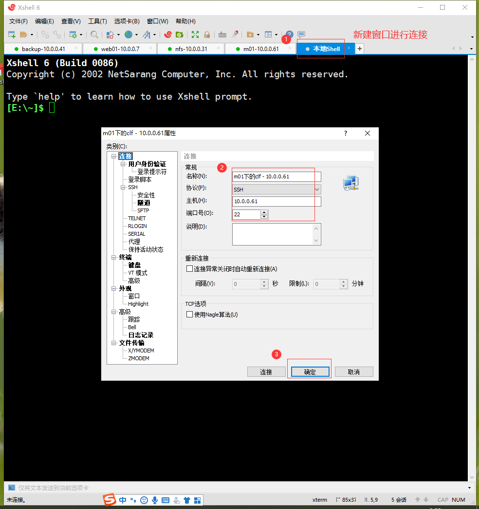The width and height of the screenshot is (479, 509).
Task: Click the Sogou skin shirt icon
Action: (187, 500)
